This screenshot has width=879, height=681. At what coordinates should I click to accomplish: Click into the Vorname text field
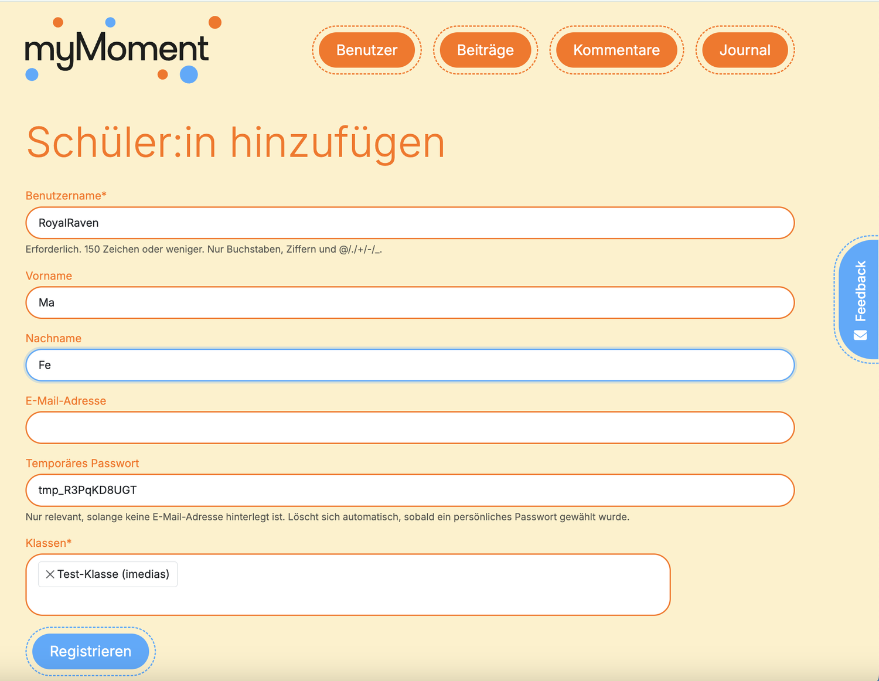410,302
